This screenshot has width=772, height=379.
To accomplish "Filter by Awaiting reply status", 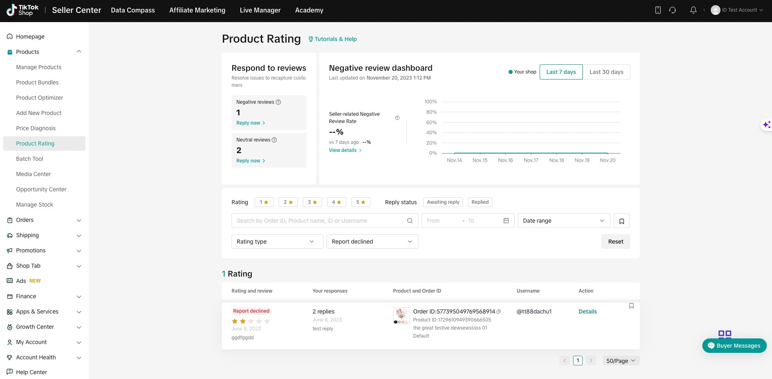I will [443, 202].
